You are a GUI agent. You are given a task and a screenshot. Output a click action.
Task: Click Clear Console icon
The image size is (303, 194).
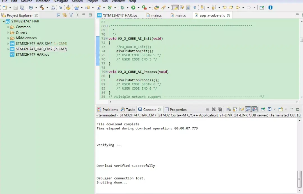pos(229,109)
